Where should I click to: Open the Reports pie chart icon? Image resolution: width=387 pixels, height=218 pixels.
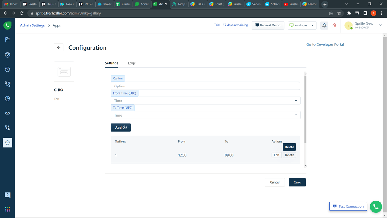click(8, 98)
